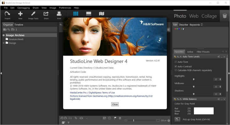Image resolution: width=230 pixels, height=125 pixels.
Task: Click the white gray point color swatch
Action: click(x=204, y=111)
